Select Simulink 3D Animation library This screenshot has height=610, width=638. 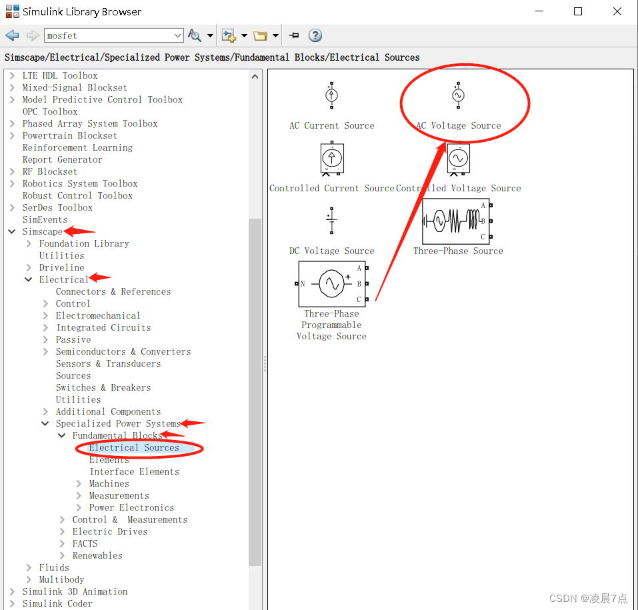(75, 592)
